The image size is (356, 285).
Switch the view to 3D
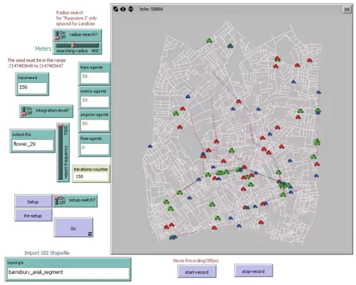(x=347, y=9)
